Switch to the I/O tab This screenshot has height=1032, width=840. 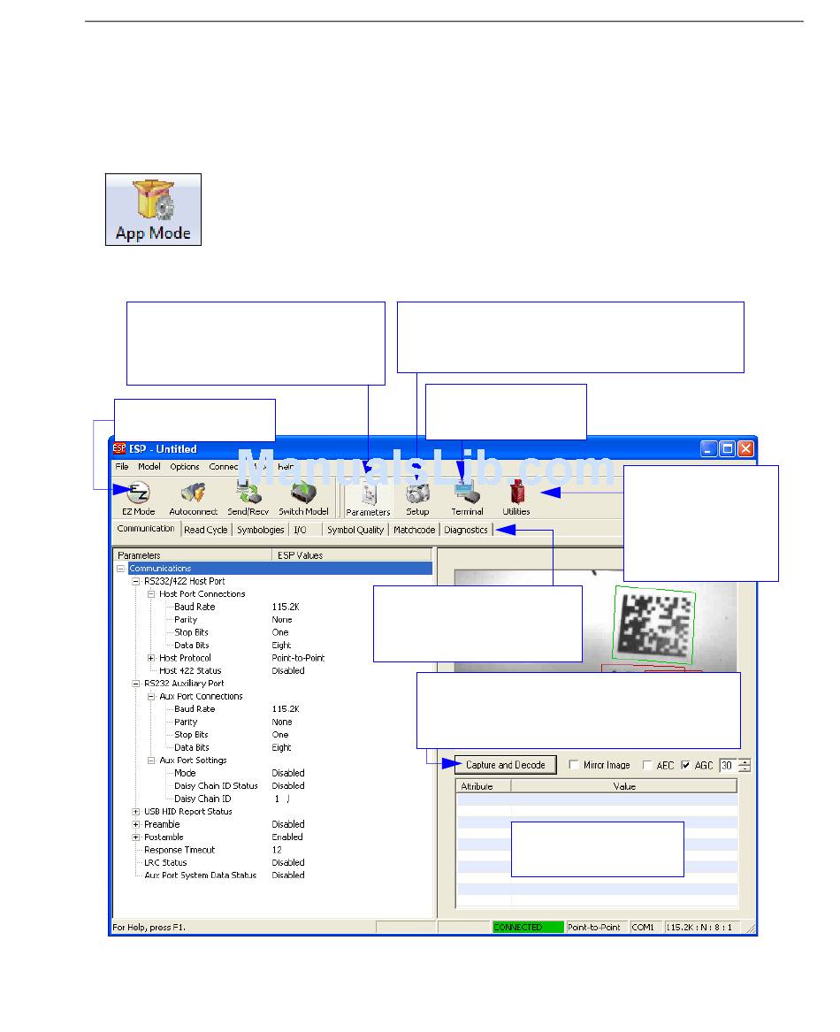click(x=300, y=530)
